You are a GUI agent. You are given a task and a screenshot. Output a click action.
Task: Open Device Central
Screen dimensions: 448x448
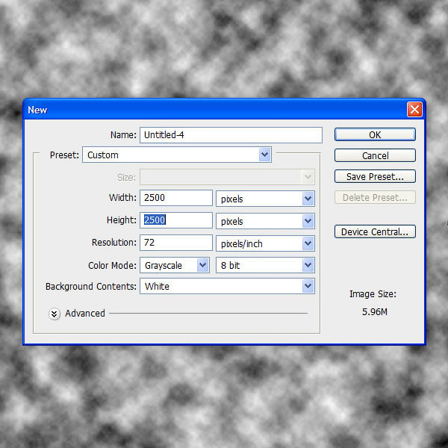[x=375, y=231]
